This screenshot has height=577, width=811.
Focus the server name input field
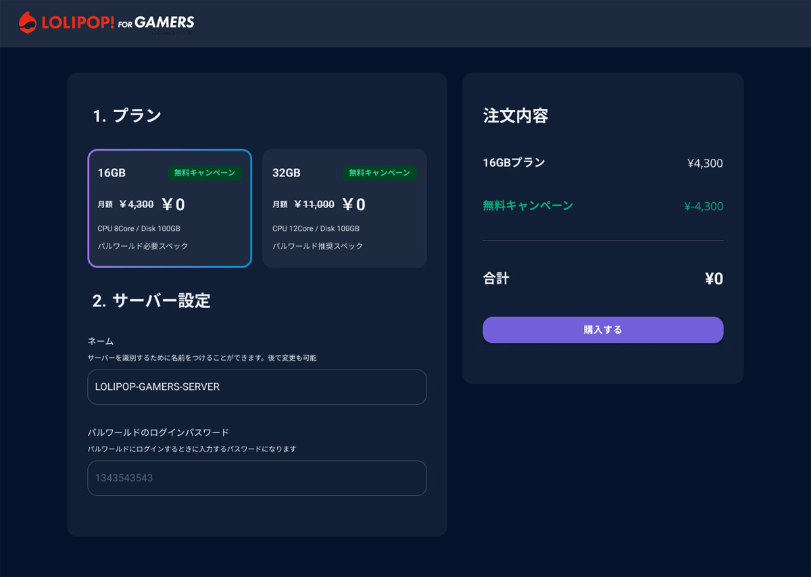(x=257, y=387)
